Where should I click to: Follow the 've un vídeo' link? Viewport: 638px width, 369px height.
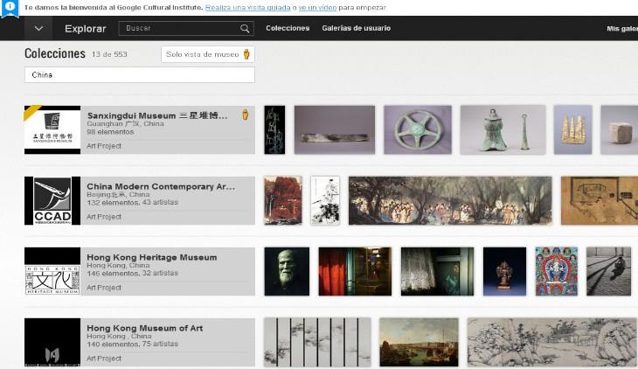317,7
